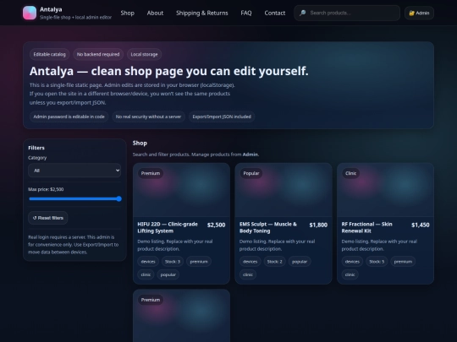Open the EMS Sculpt product image
Image resolution: width=457 pixels, height=342 pixels.
click(284, 190)
